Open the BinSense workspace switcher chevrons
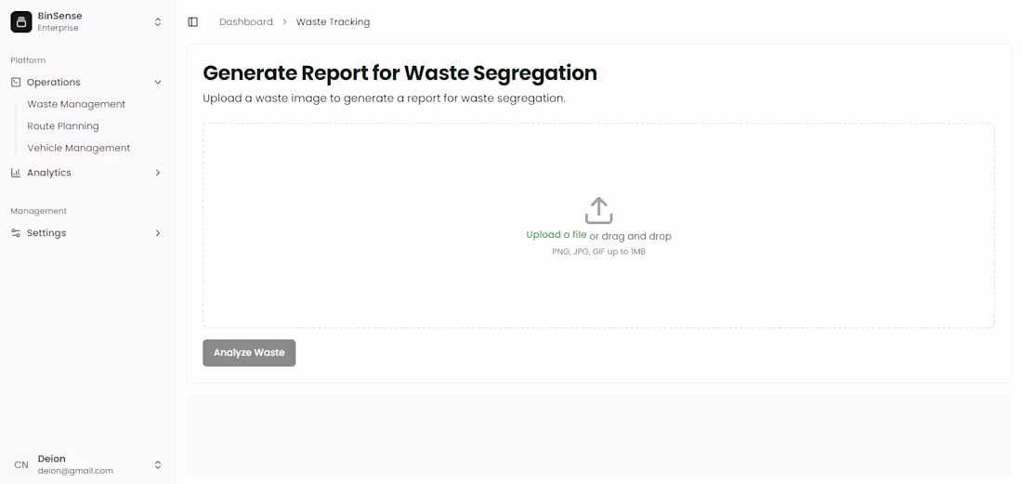 [x=158, y=22]
